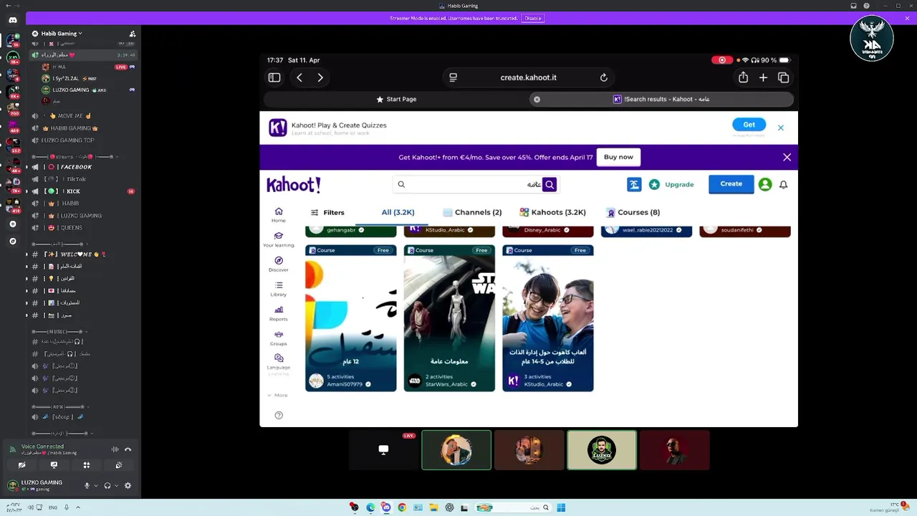Click the Get app button

click(x=749, y=125)
